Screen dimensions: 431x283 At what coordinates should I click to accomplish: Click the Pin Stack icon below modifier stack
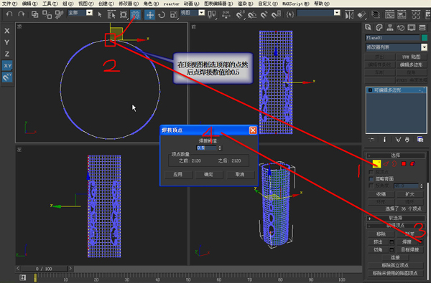tap(371, 140)
